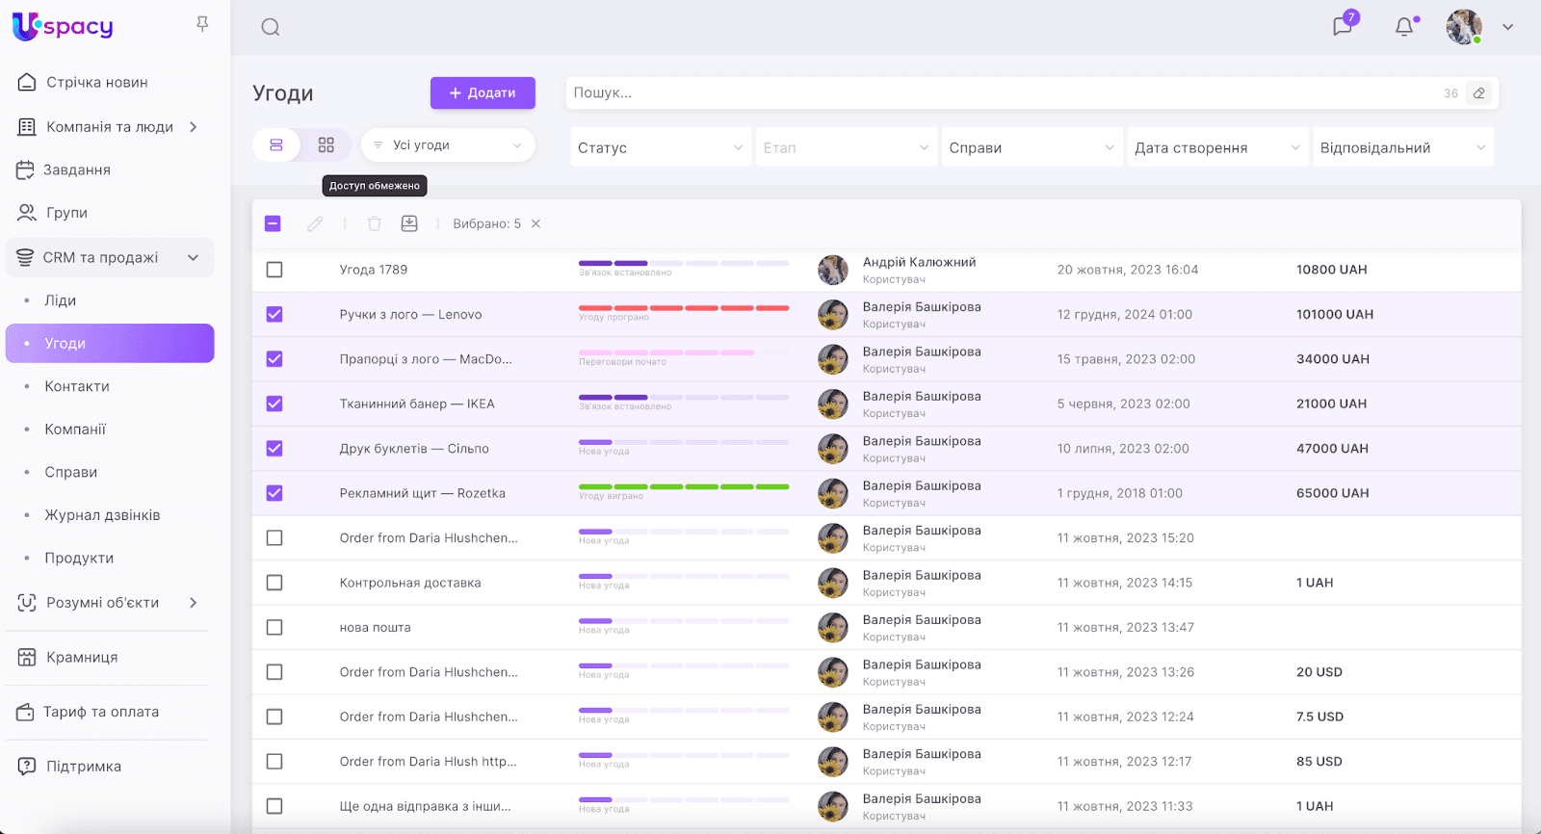Image resolution: width=1541 pixels, height=834 pixels.
Task: Open the notifications bell
Action: 1404,27
